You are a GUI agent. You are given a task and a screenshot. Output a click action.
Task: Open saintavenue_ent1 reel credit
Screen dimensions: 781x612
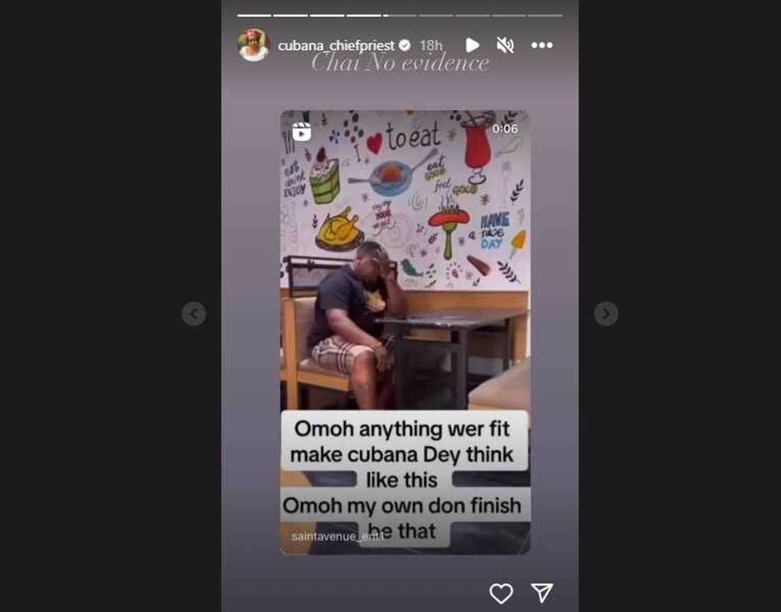[x=338, y=536]
